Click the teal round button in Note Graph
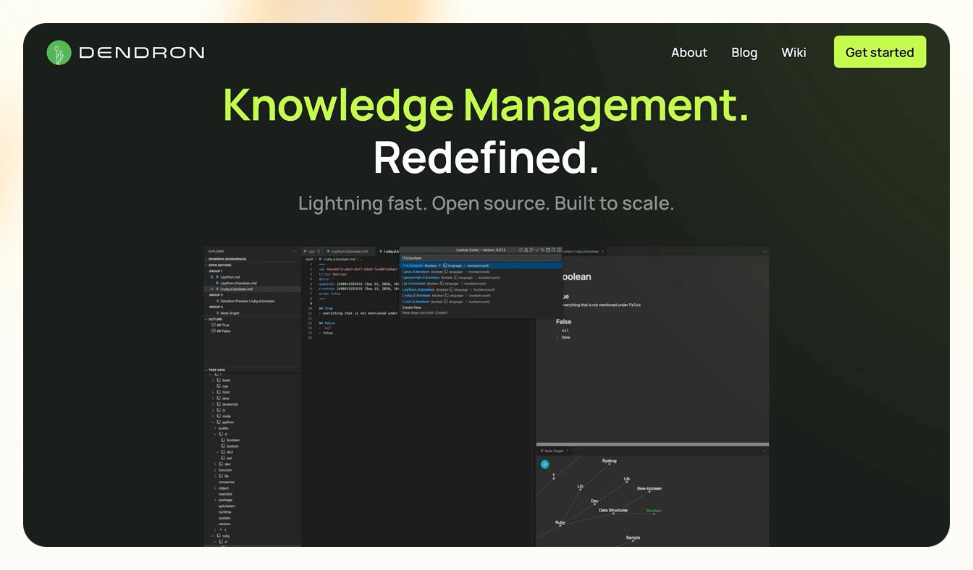This screenshot has height=570, width=973. pyautogui.click(x=545, y=464)
